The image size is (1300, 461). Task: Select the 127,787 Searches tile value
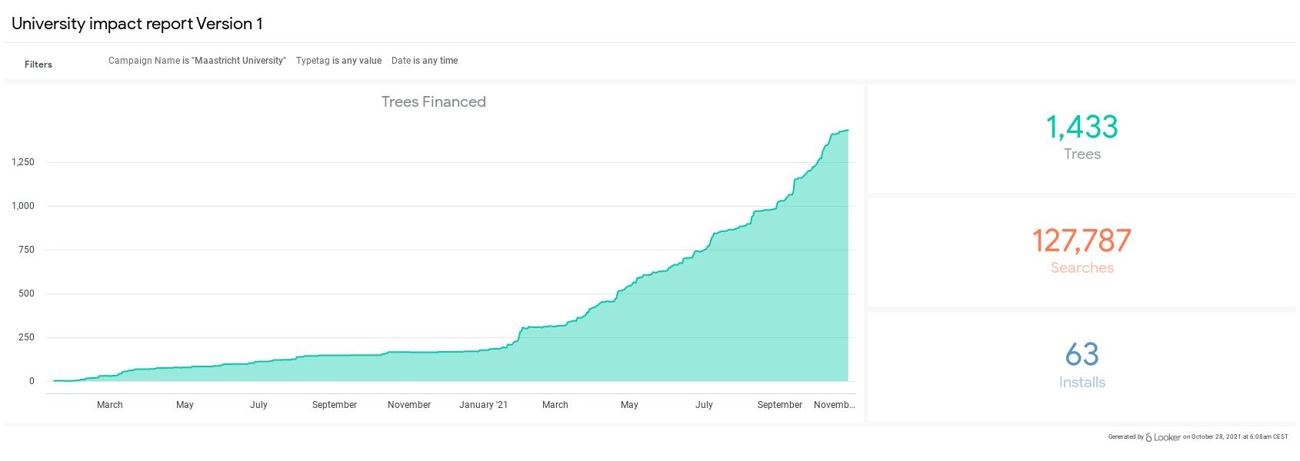click(1082, 240)
